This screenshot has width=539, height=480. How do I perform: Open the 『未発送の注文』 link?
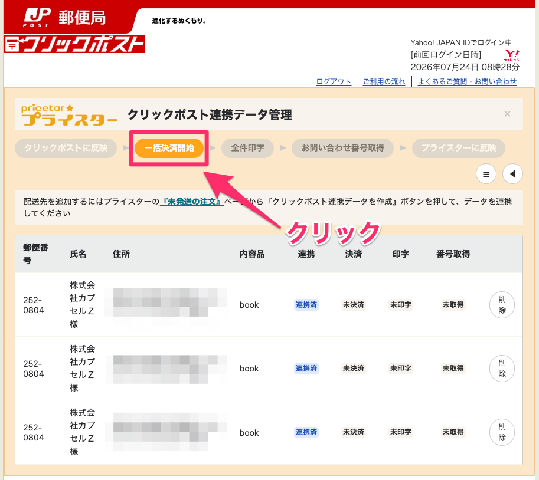point(192,202)
